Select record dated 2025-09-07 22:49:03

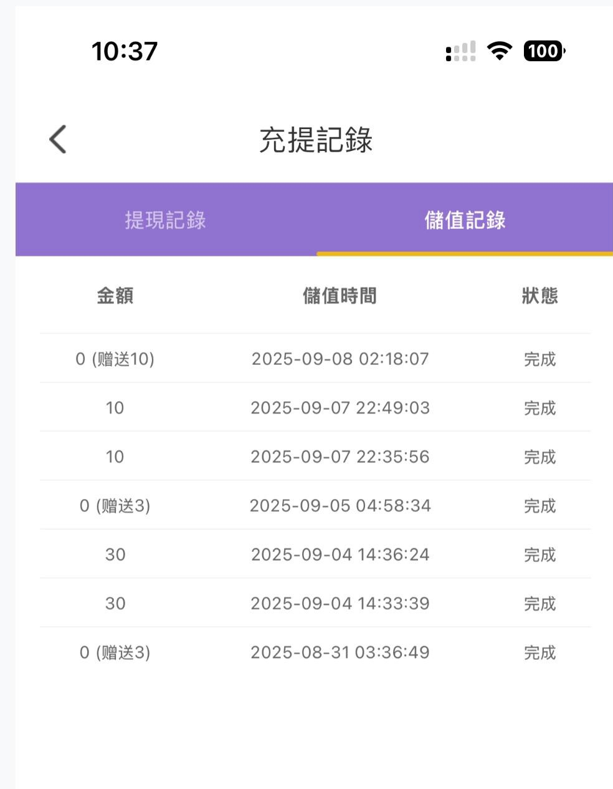(340, 408)
